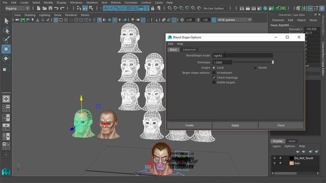Open the Rigging menu set dropdown
The width and height of the screenshot is (326, 183).
[x=17, y=8]
